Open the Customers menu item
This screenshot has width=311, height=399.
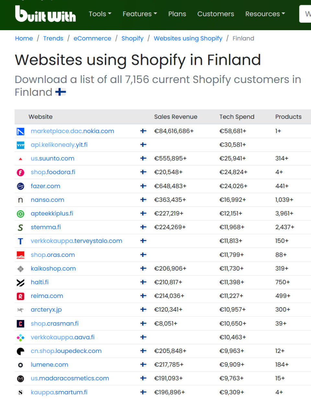[216, 14]
